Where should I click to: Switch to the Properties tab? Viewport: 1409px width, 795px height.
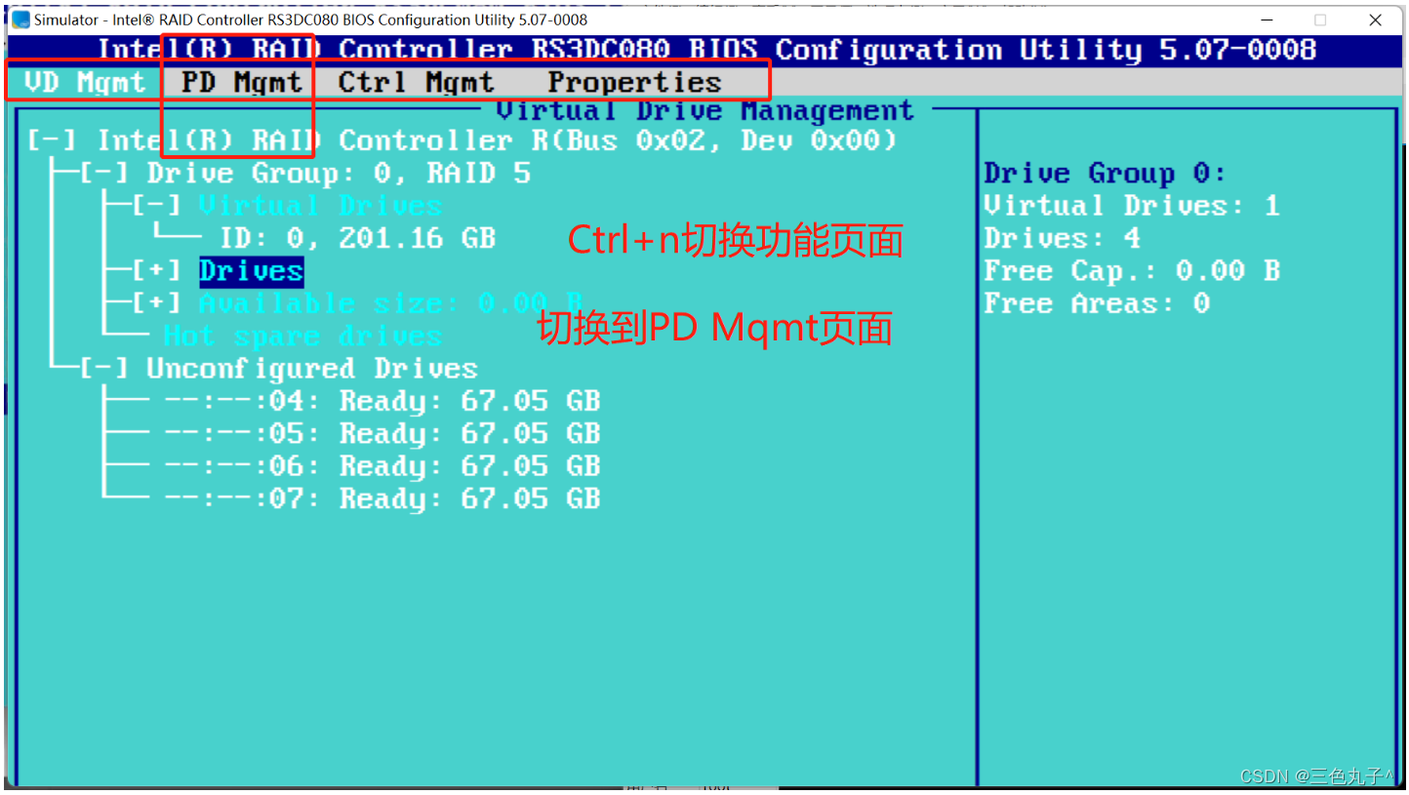click(634, 82)
